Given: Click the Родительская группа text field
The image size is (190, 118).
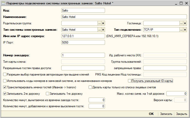Looking at the screenshot, I should (x=80, y=23).
